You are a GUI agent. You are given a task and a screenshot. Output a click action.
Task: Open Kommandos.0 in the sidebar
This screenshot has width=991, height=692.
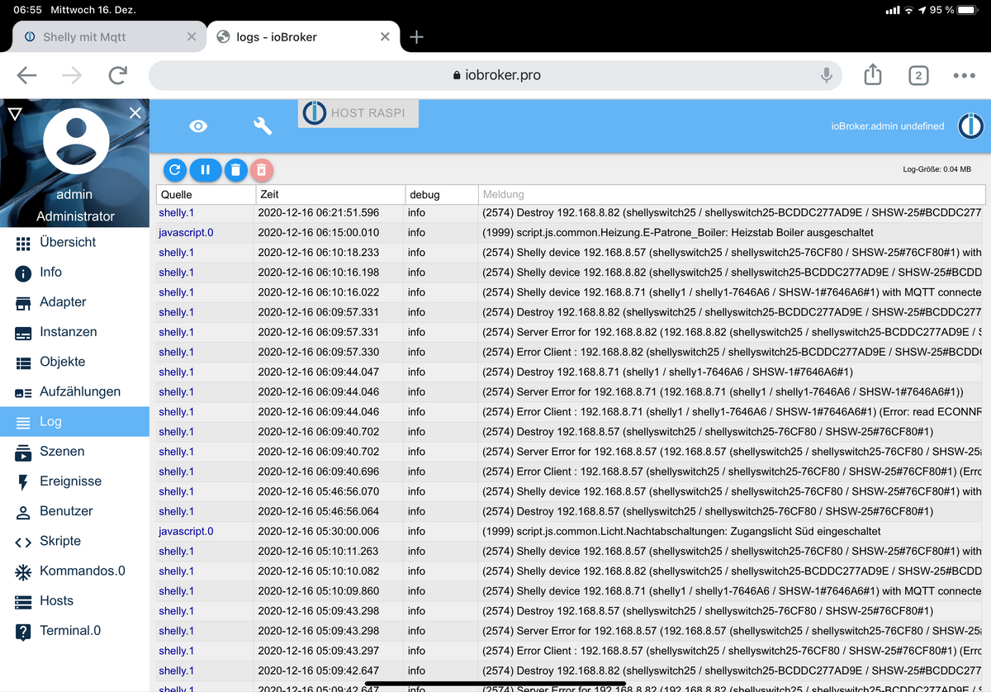(x=74, y=571)
